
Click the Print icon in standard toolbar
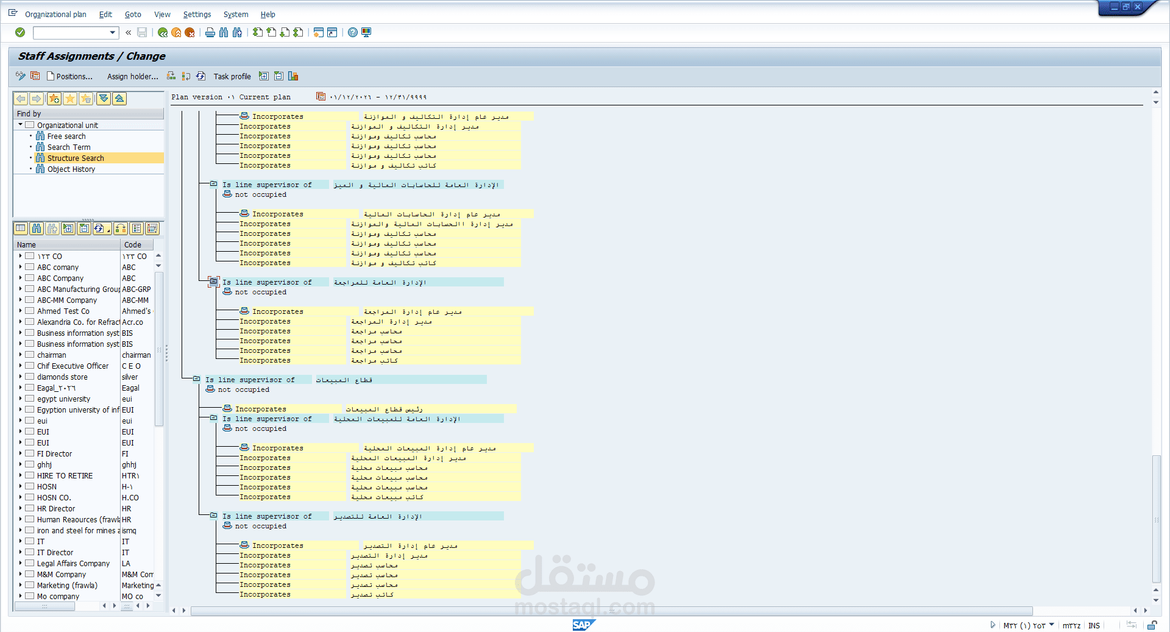pyautogui.click(x=210, y=32)
